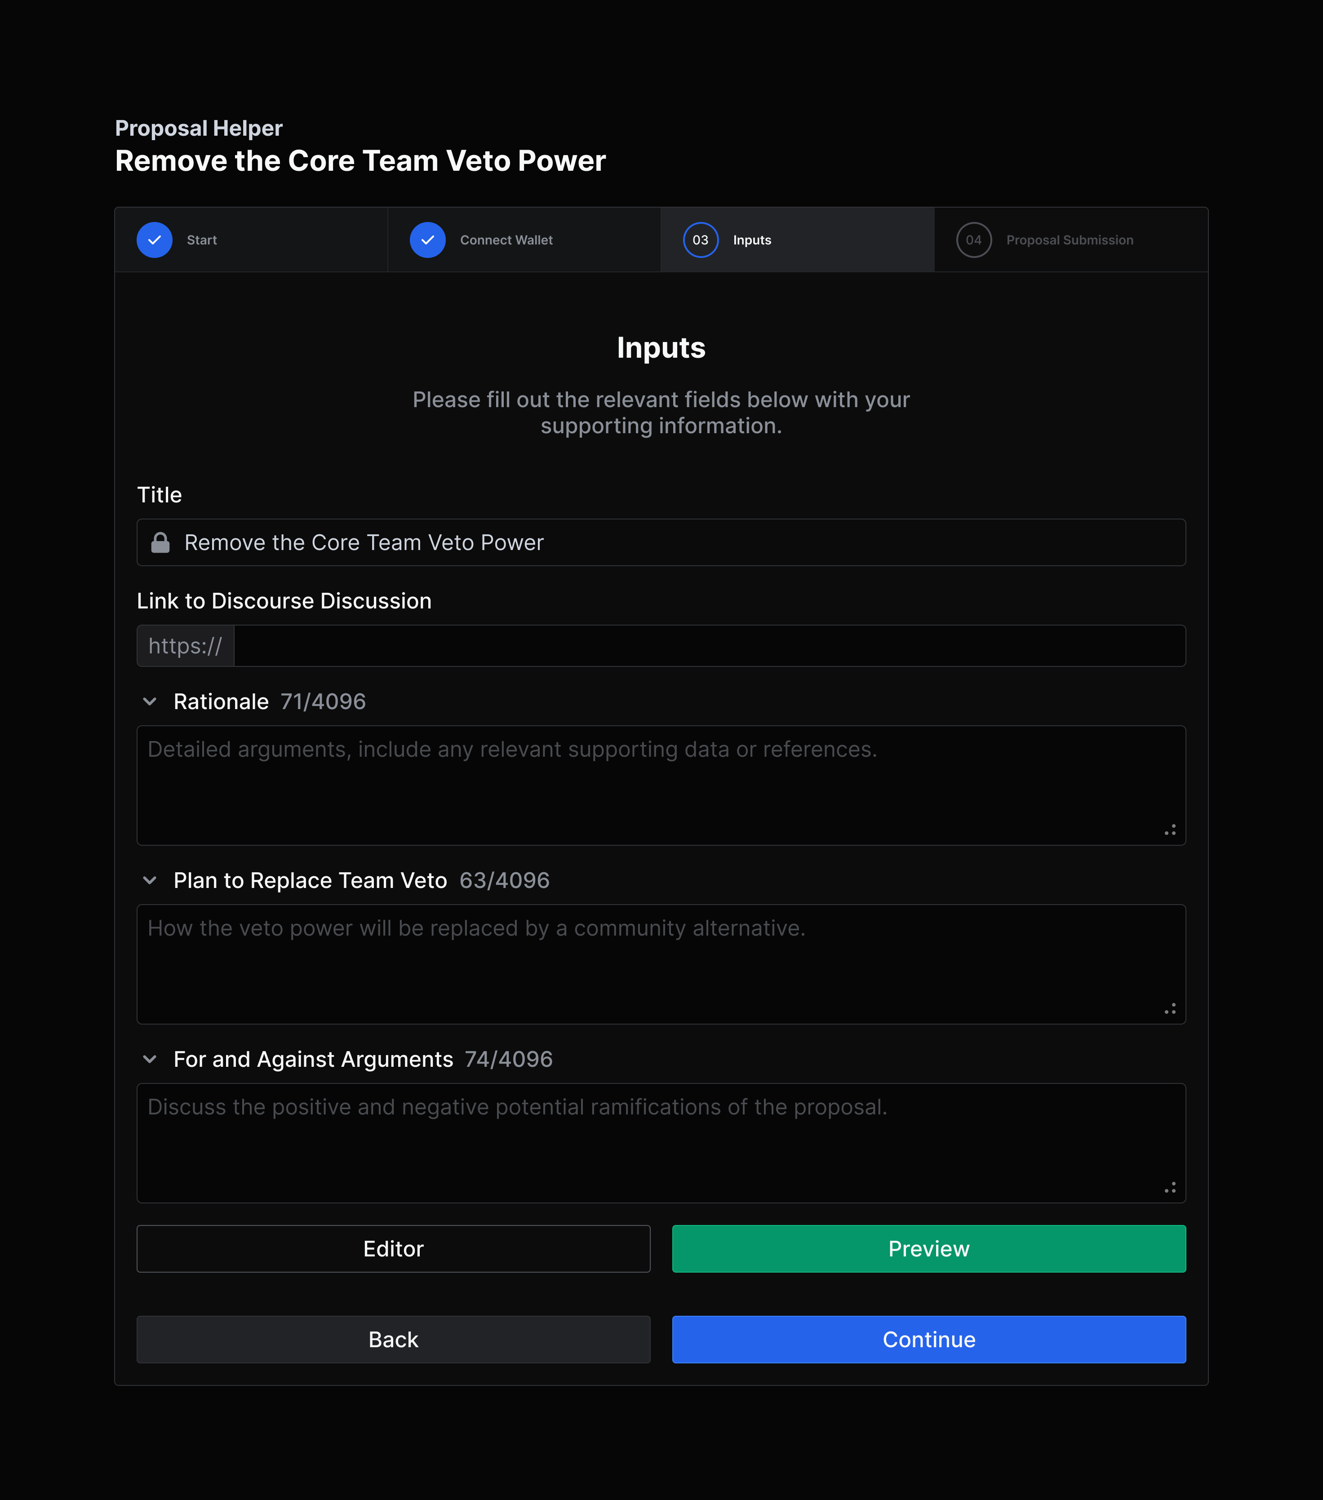This screenshot has height=1500, width=1323.
Task: Collapse the Plan to Replace Team Veto section
Action: pyautogui.click(x=150, y=881)
